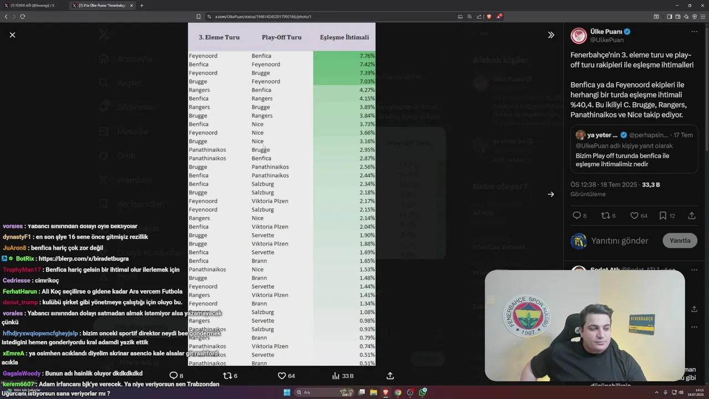The height and width of the screenshot is (399, 709).
Task: Click chat username FerhatHarun
Action: (x=20, y=291)
